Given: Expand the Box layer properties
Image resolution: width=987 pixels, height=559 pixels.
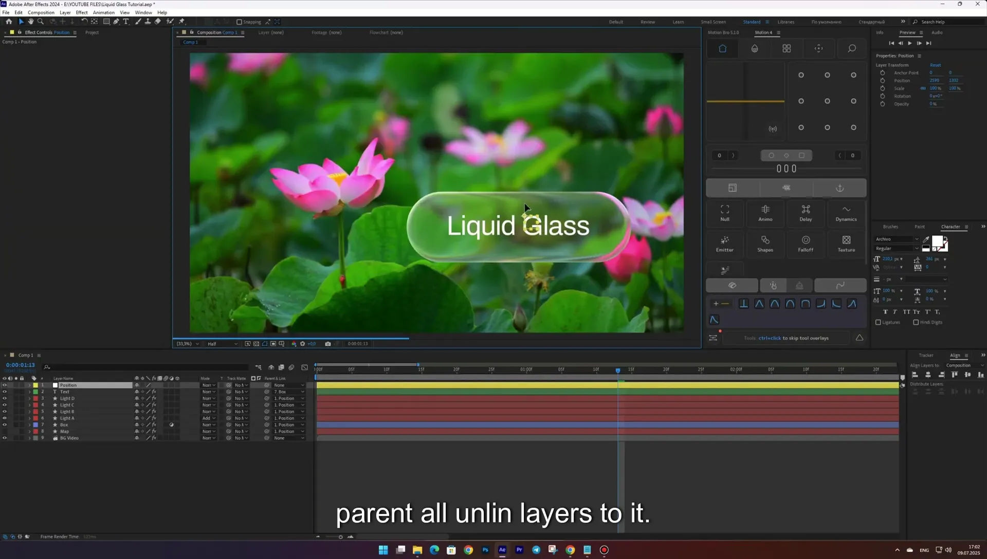Looking at the screenshot, I should tap(29, 425).
